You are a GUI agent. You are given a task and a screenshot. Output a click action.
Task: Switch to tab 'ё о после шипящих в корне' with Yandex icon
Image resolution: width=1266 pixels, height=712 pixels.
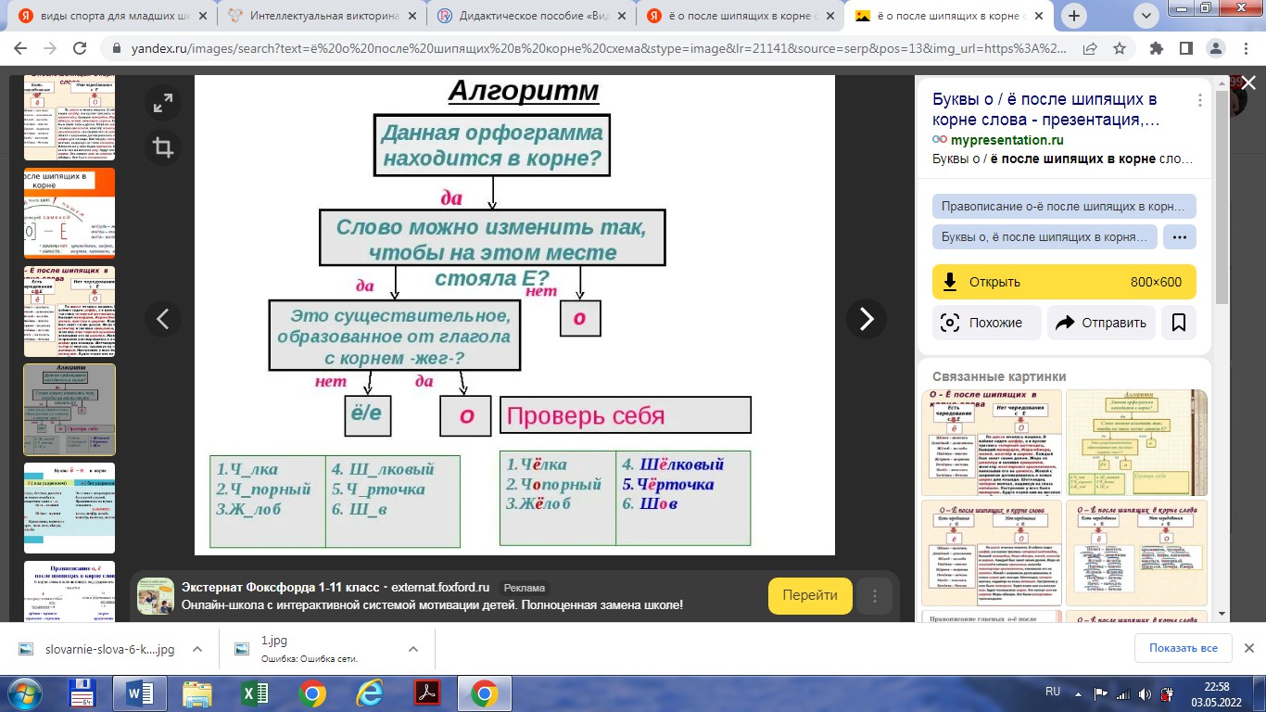pos(740,16)
